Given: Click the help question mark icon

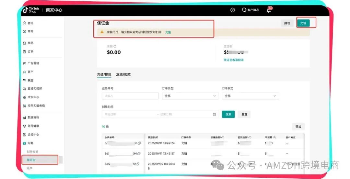Looking at the screenshot, I should [232, 10].
